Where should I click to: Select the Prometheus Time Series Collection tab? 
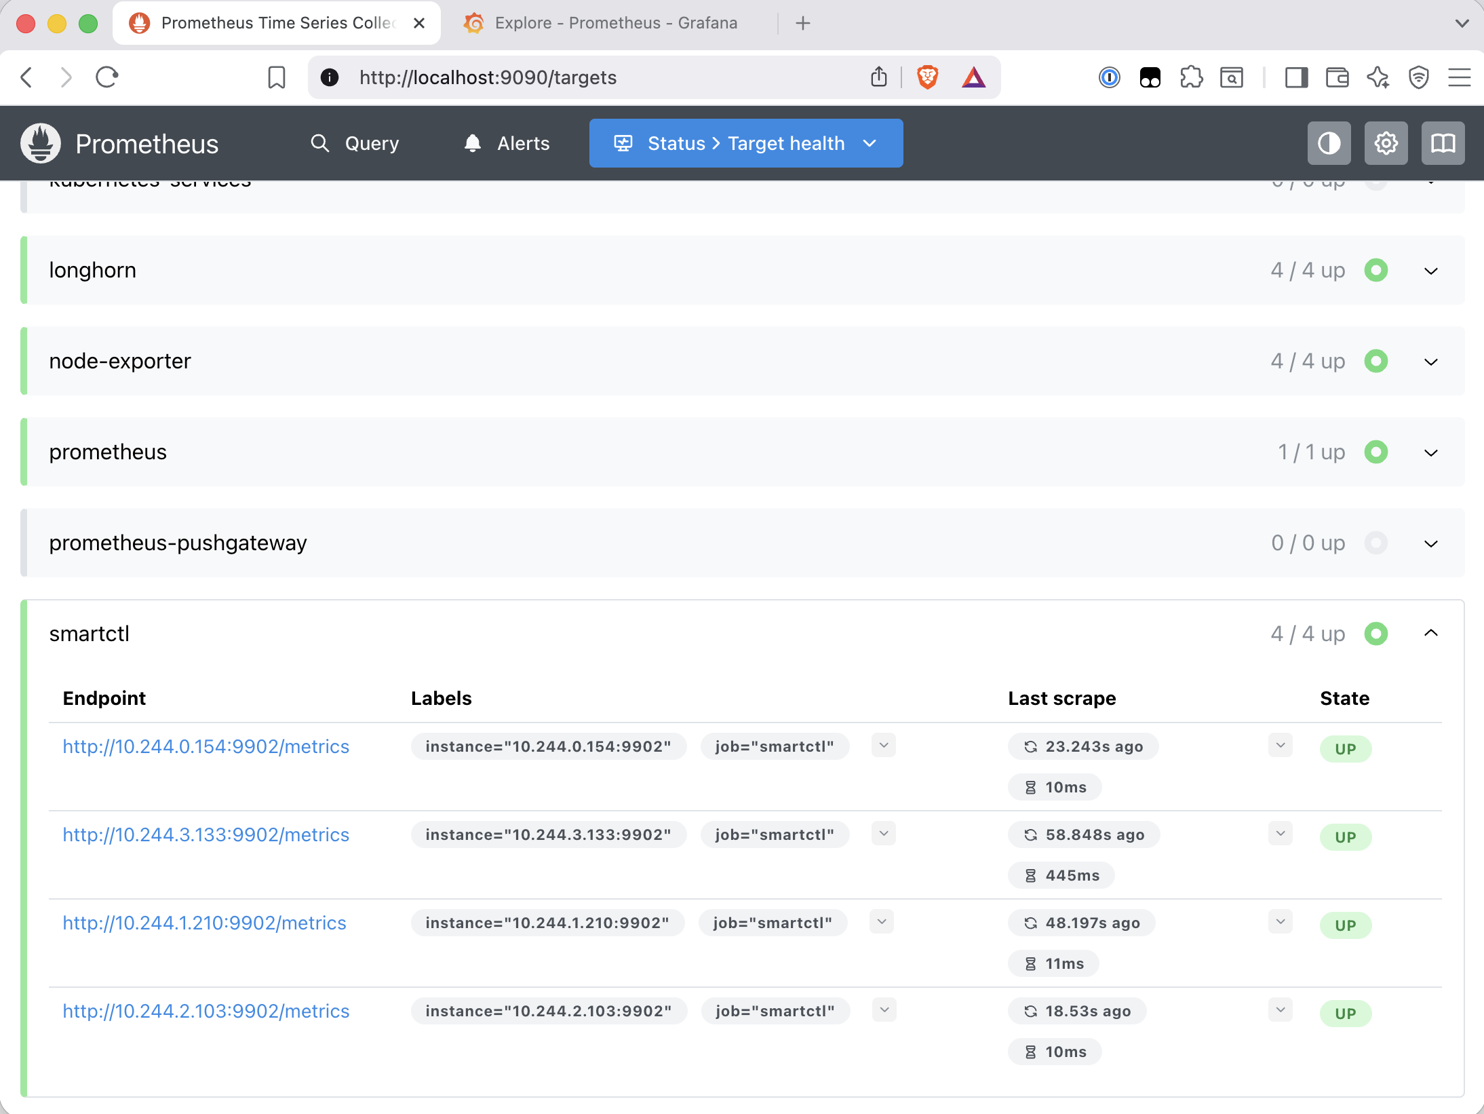(x=277, y=23)
